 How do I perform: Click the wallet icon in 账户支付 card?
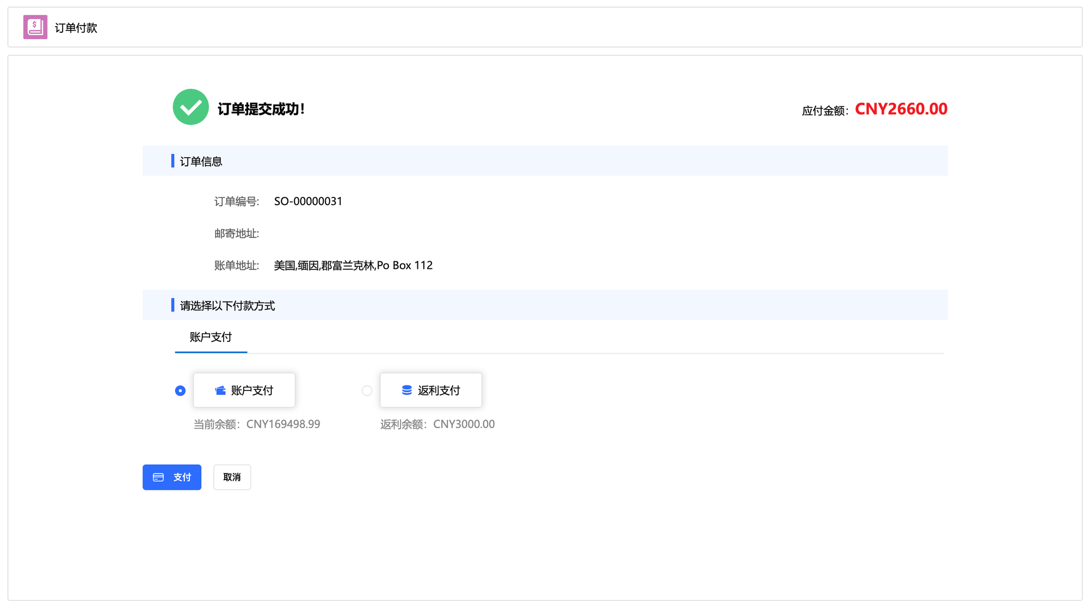point(220,391)
